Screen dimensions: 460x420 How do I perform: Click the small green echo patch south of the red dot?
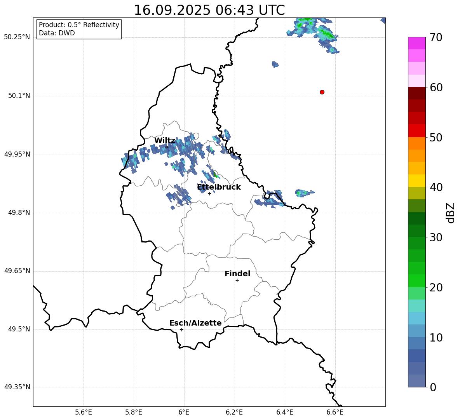tap(304, 193)
